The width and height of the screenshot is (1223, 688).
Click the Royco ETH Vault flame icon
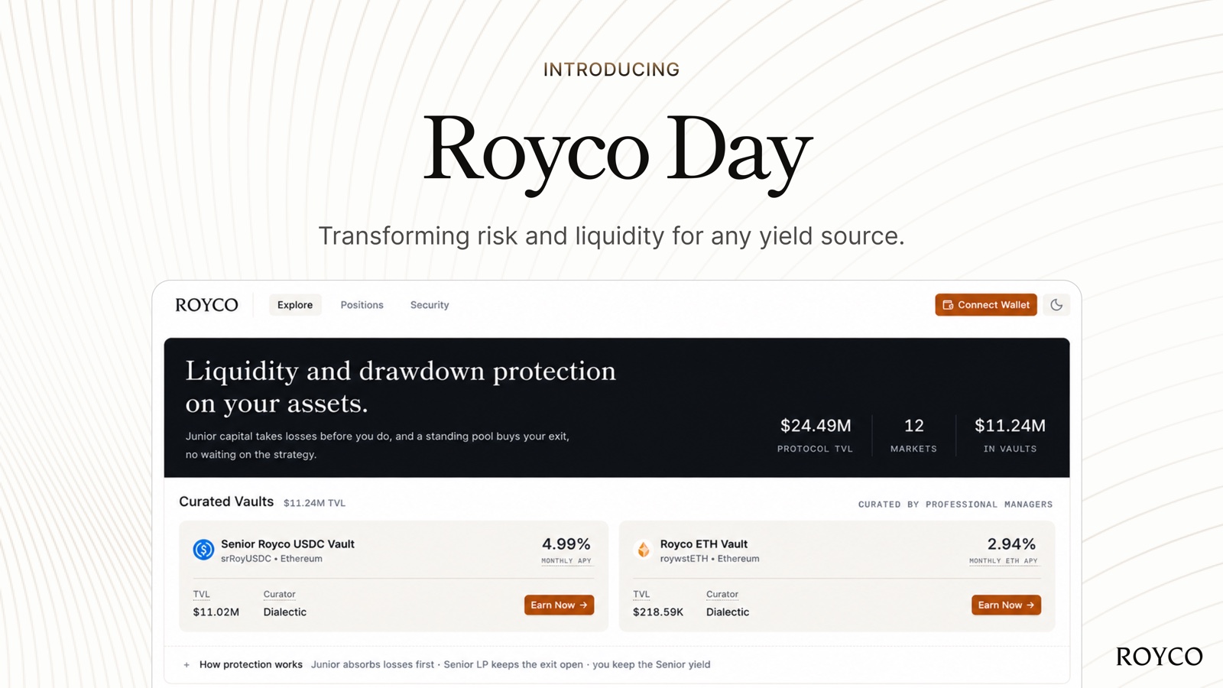point(644,550)
